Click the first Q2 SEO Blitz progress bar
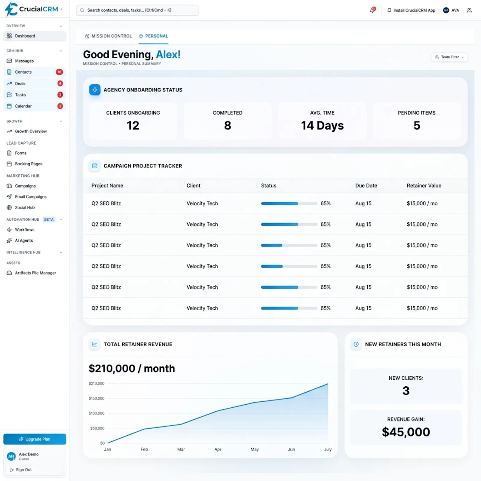This screenshot has height=481, width=481. [289, 204]
